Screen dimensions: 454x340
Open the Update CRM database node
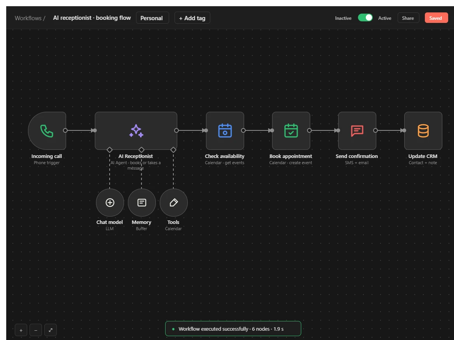(x=423, y=131)
